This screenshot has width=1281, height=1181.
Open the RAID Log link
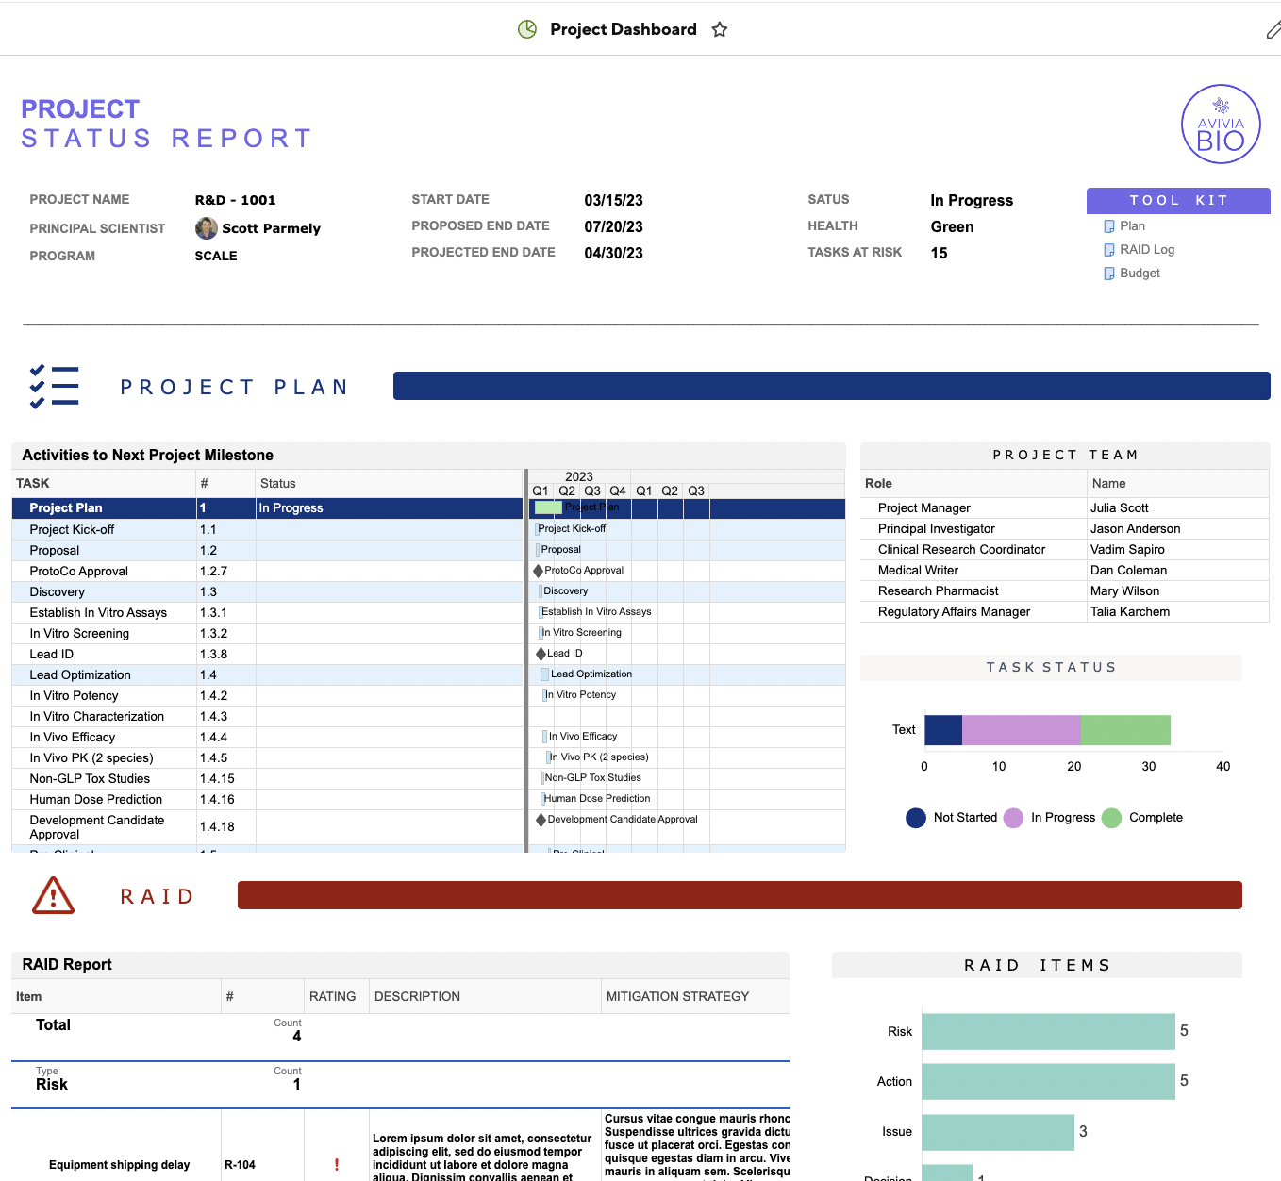pyautogui.click(x=1146, y=250)
